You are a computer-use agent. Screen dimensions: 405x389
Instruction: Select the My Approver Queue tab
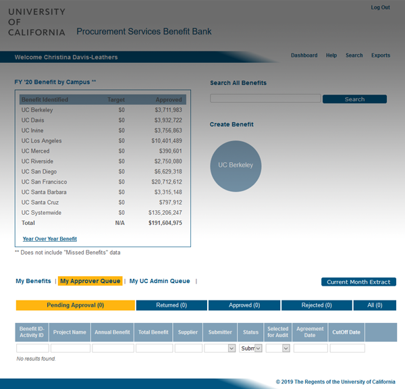pos(90,281)
